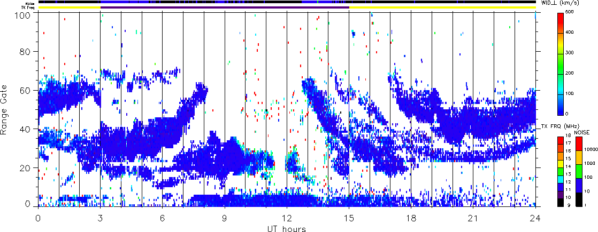The image size is (598, 232).
Task: Click the red segment of NOISE colorbar
Action: pos(579,144)
